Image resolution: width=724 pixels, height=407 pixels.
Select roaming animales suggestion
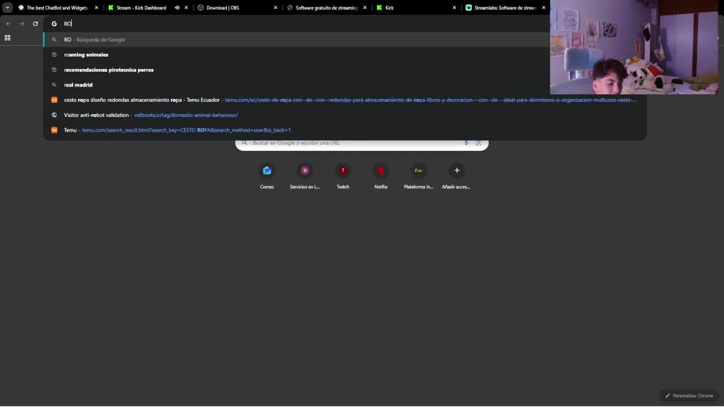point(345,55)
